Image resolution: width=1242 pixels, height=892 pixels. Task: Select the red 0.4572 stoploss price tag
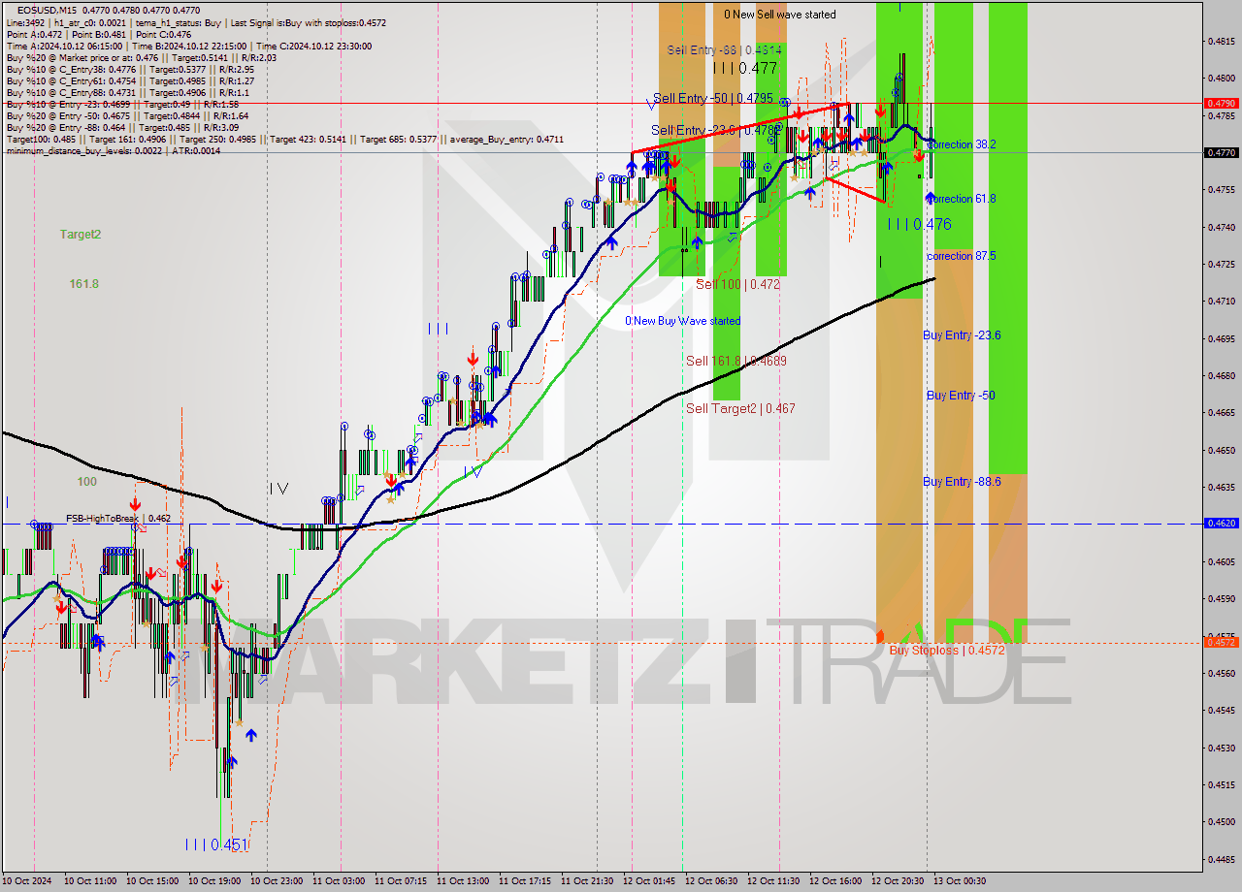tap(1220, 642)
